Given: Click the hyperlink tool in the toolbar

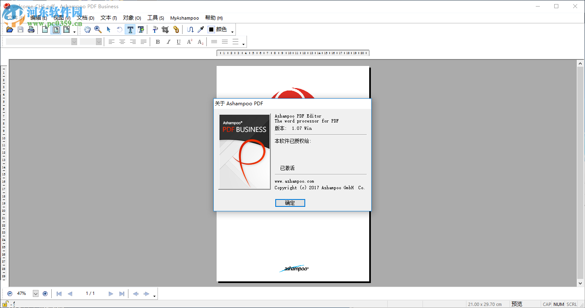Looking at the screenshot, I should point(176,29).
